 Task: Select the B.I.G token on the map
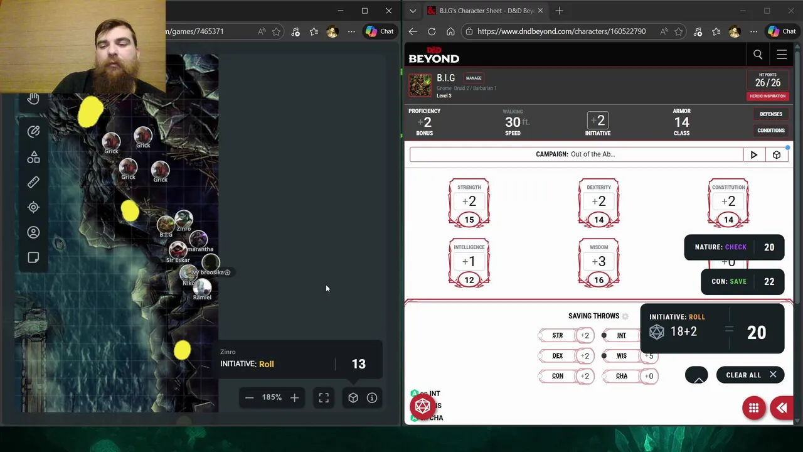166,225
